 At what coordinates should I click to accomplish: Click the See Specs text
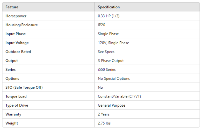pyautogui.click(x=106, y=52)
